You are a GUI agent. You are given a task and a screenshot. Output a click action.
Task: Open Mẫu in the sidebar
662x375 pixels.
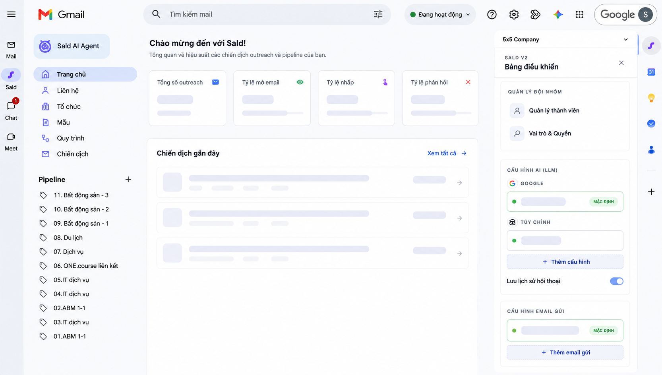pos(85,122)
